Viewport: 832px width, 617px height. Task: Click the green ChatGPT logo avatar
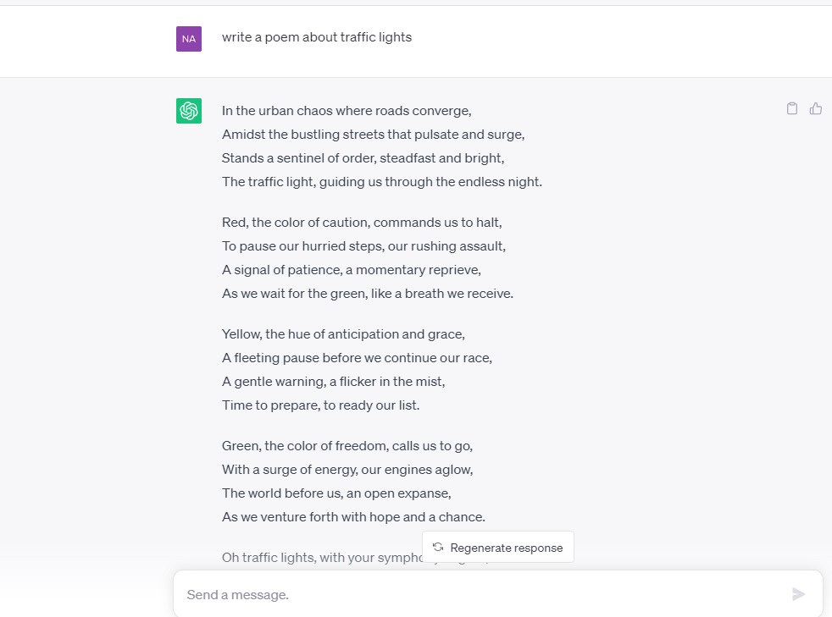coord(189,111)
